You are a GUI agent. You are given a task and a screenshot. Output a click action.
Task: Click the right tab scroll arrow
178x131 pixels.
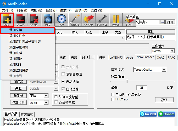click(92, 57)
